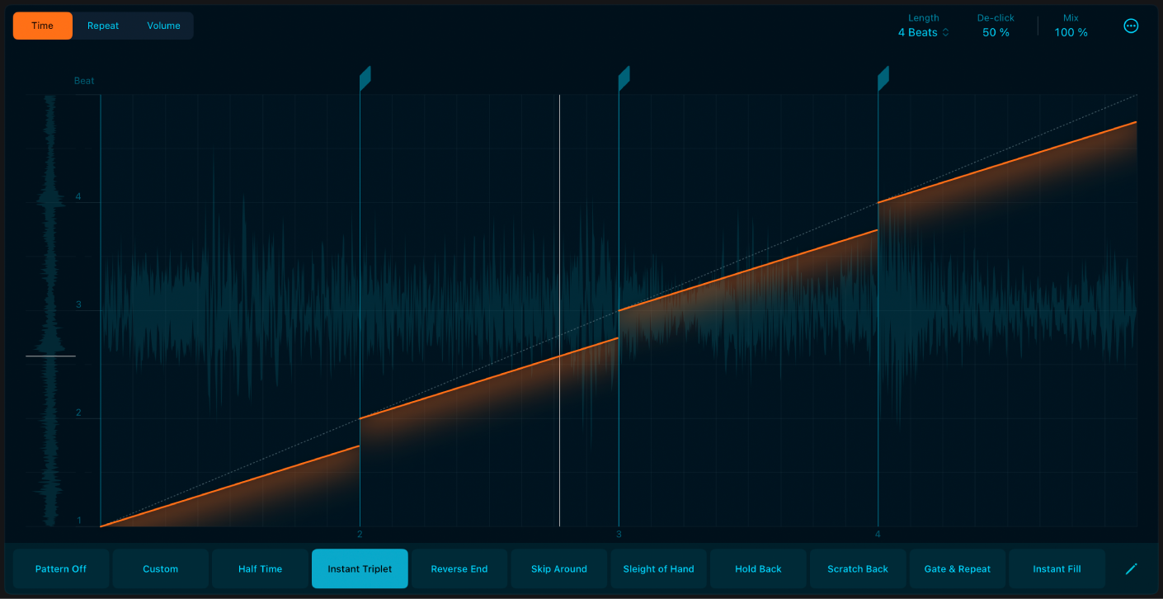Switch to the Time tab
This screenshot has width=1163, height=599.
[x=43, y=26]
